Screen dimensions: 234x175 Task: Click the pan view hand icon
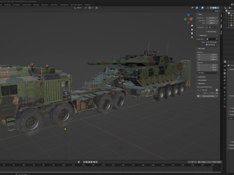[x=192, y=30]
